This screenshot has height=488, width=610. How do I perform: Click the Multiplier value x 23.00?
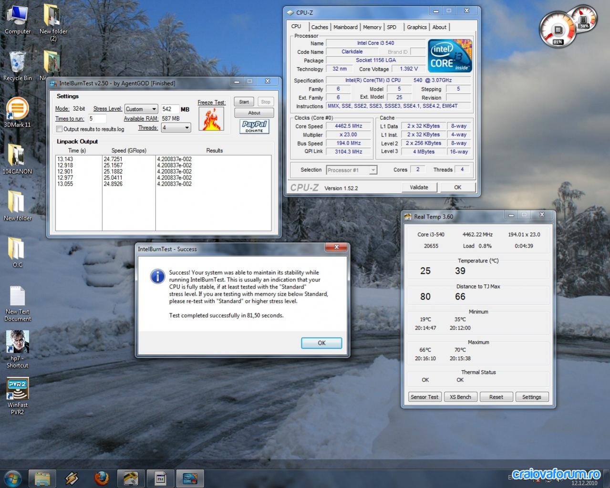(349, 135)
